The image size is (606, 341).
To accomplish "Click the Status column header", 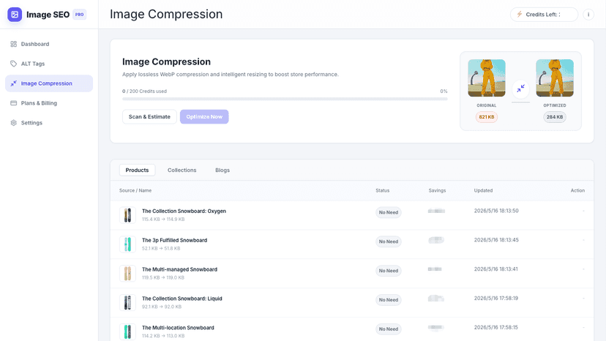I will click(383, 190).
